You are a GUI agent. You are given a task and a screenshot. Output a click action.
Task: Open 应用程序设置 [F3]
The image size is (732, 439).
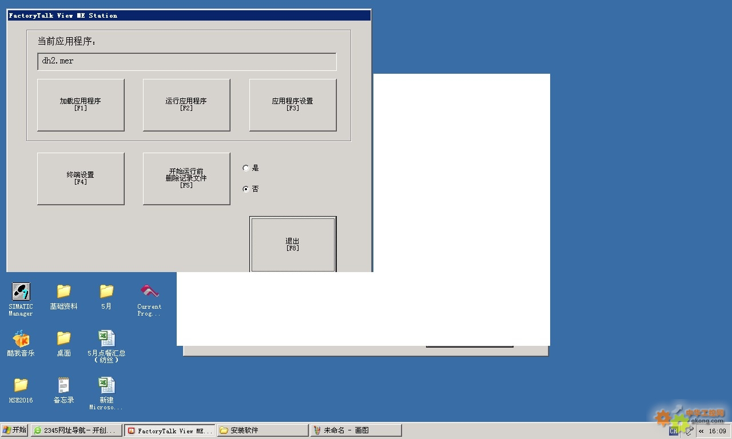(x=293, y=105)
